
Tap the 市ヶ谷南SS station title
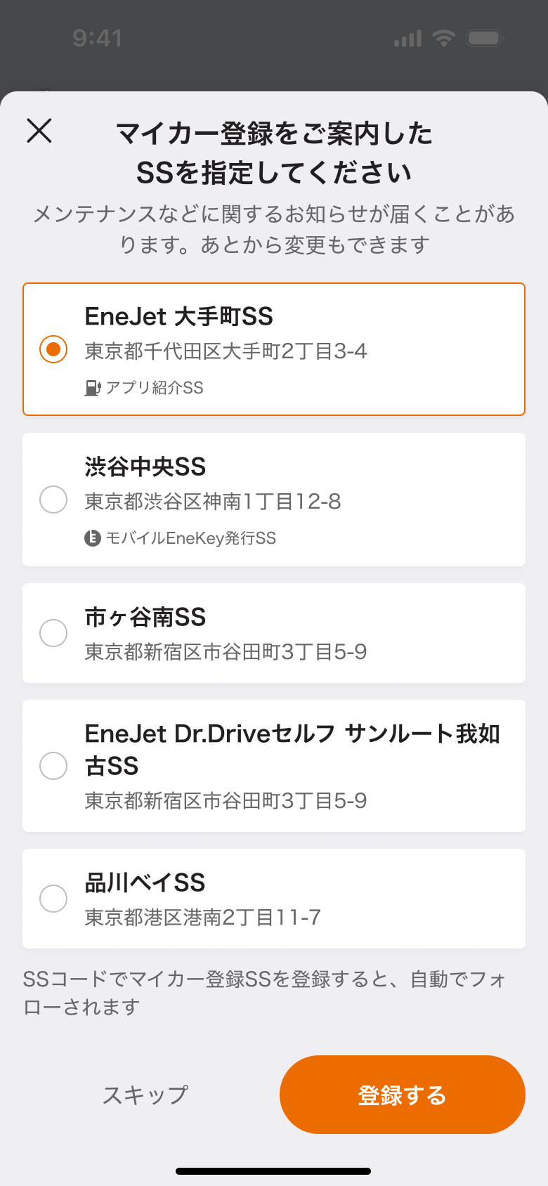click(145, 617)
